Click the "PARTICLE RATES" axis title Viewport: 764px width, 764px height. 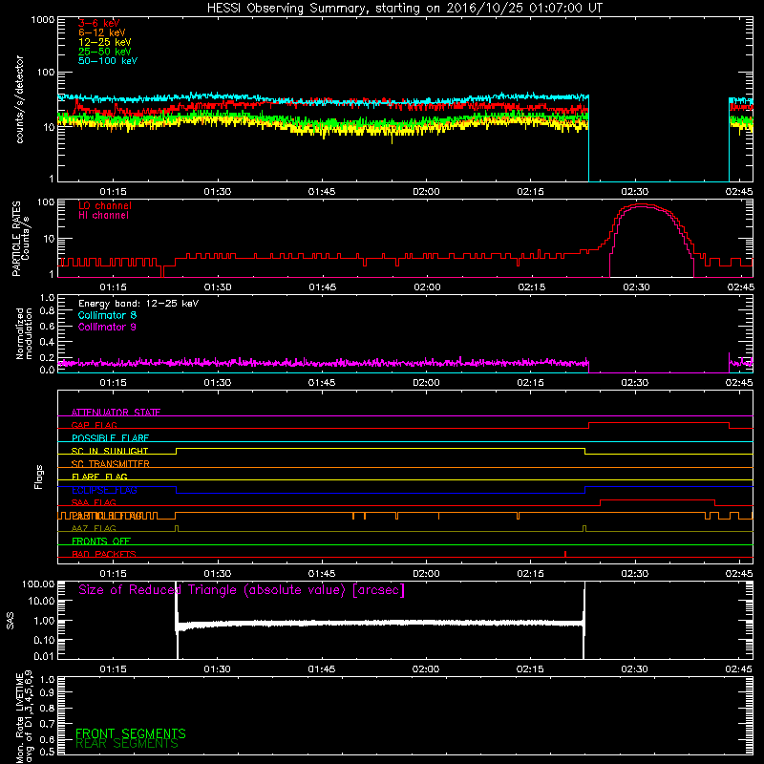[16, 239]
